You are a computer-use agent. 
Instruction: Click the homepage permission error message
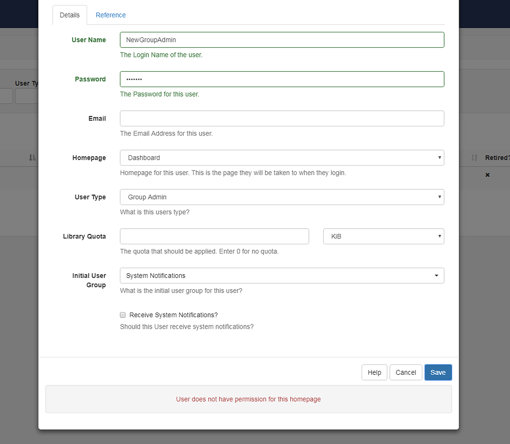click(x=249, y=399)
